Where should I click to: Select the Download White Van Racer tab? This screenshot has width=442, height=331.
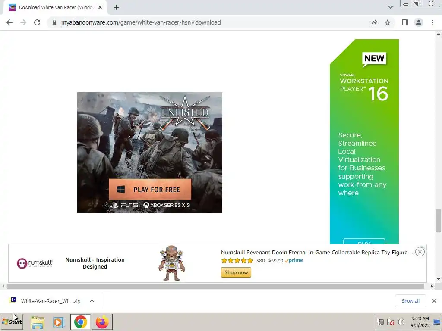coord(55,8)
